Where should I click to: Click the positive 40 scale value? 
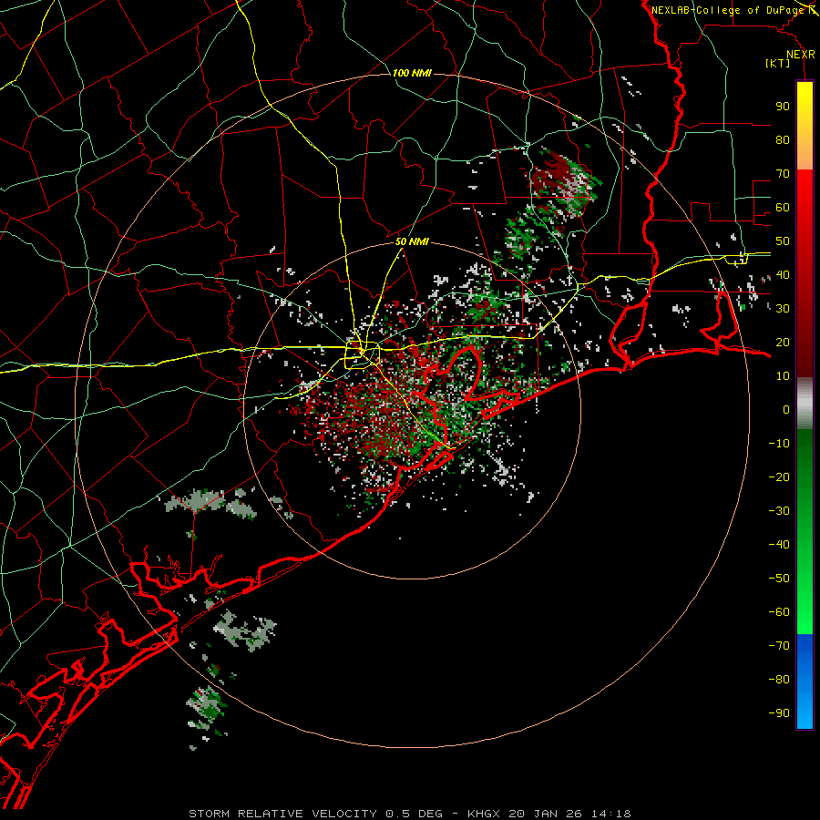pos(783,274)
